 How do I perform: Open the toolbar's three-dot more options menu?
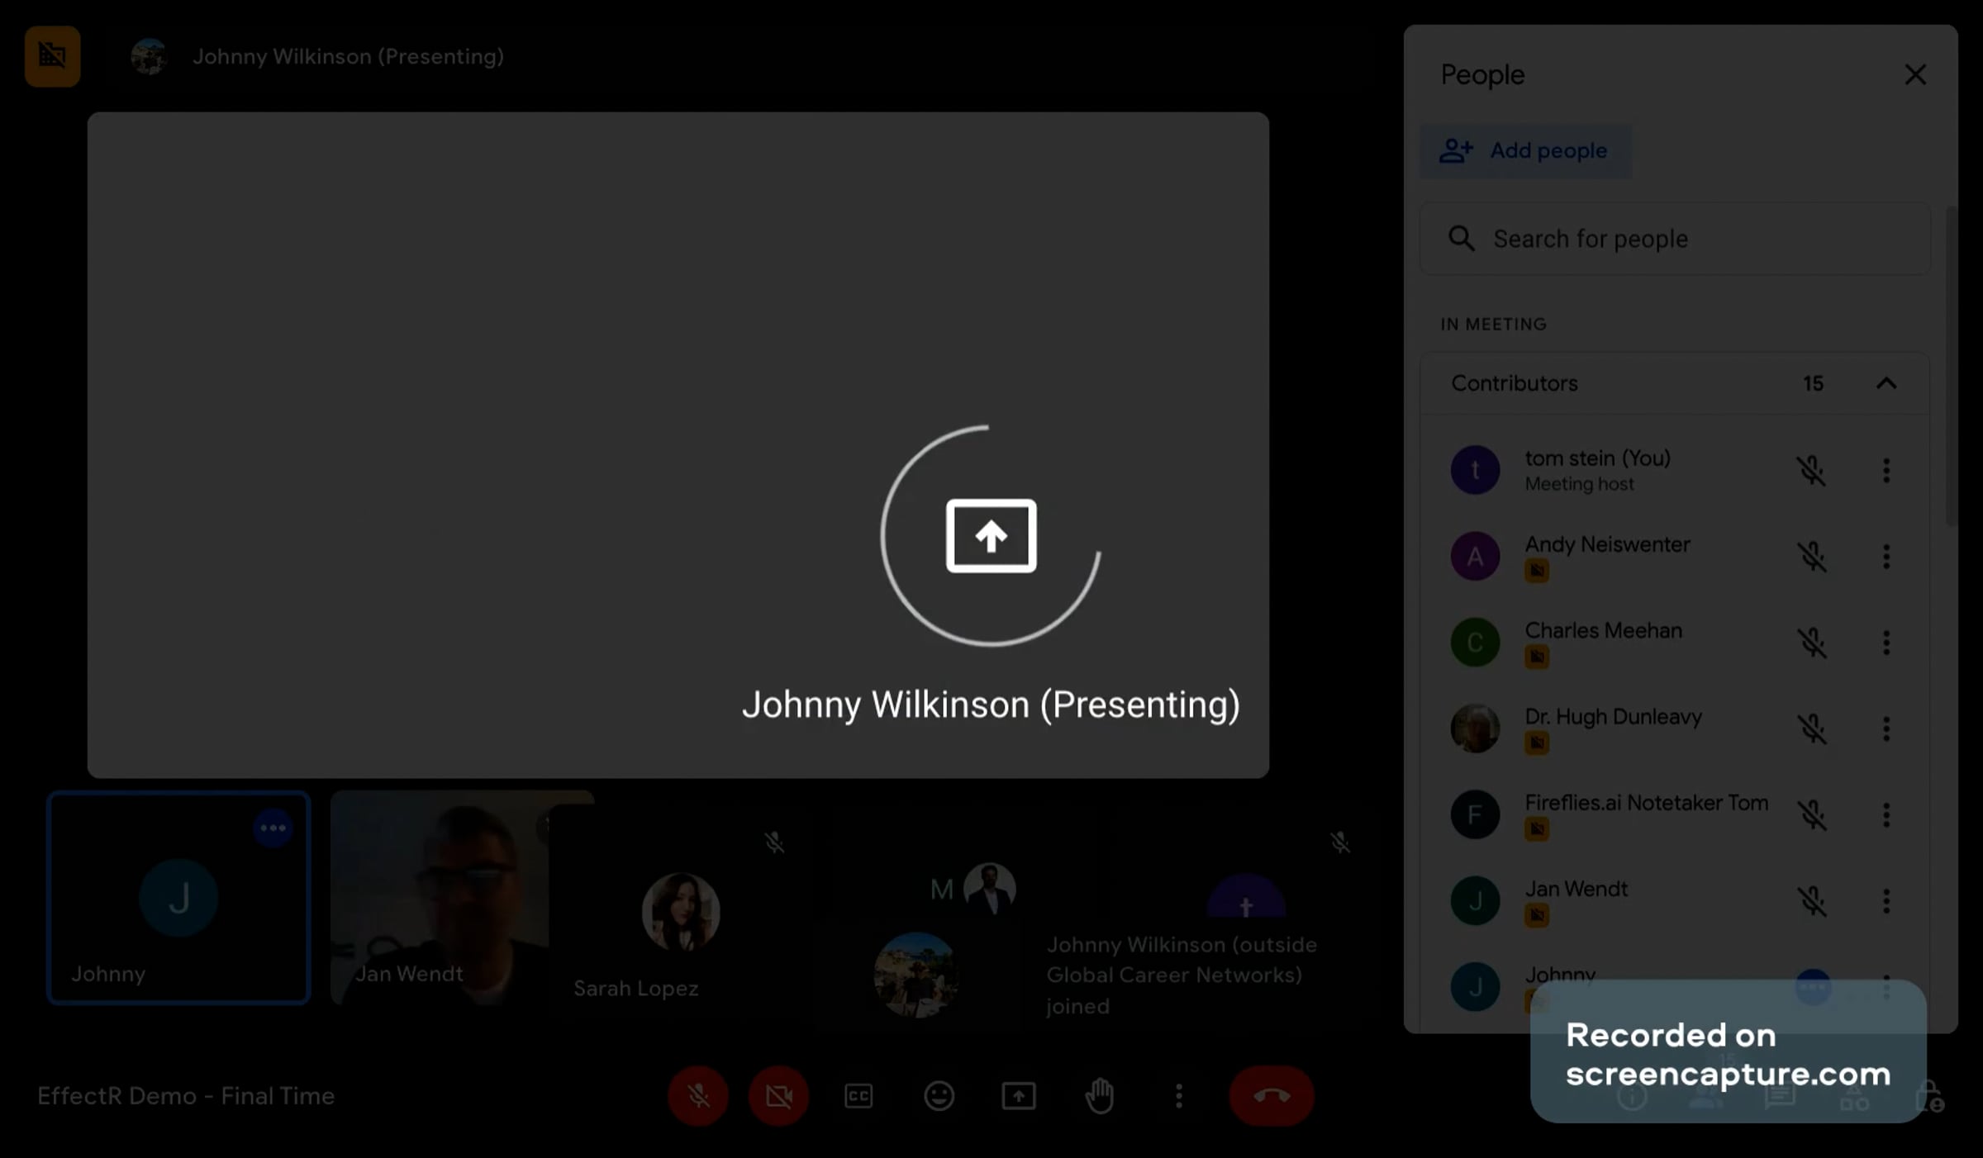tap(1179, 1096)
